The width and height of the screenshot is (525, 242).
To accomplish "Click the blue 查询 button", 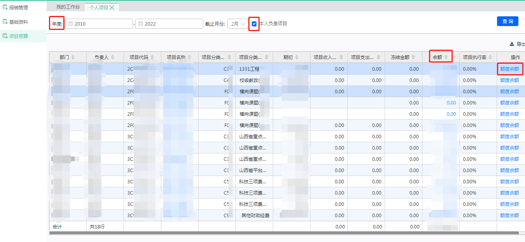I will tap(507, 21).
